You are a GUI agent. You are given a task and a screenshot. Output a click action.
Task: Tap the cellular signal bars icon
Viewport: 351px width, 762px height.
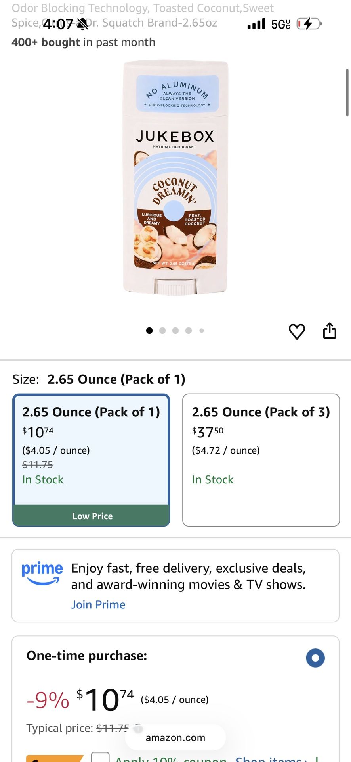pyautogui.click(x=256, y=24)
